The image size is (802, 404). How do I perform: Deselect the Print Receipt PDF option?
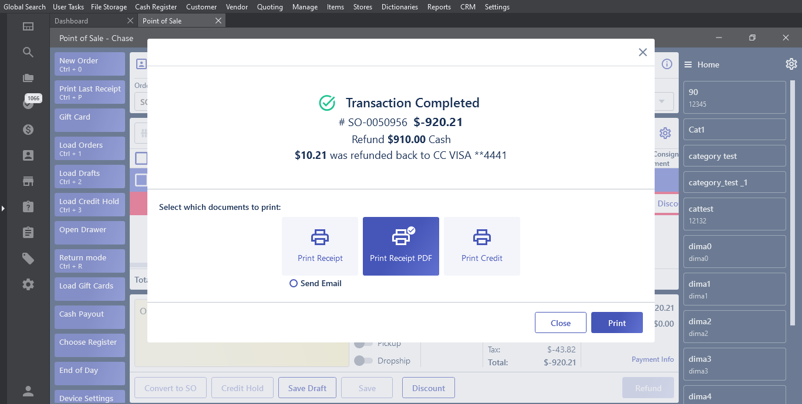pyautogui.click(x=401, y=246)
